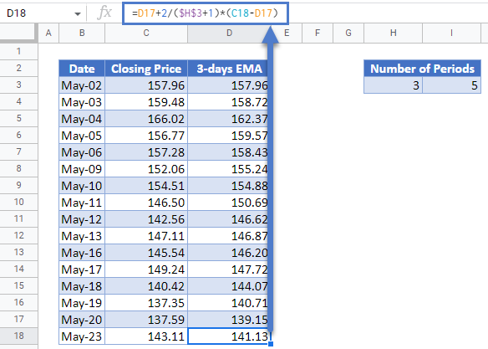
Task: Select row 10 header
Action: 19,202
